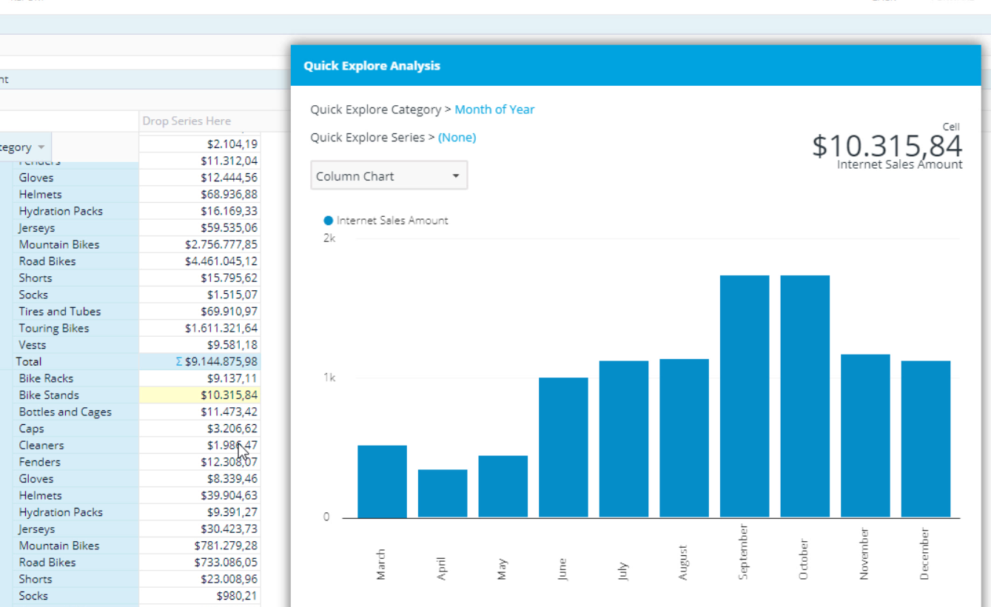
Task: Change category via the Month of Year link
Action: [x=494, y=109]
